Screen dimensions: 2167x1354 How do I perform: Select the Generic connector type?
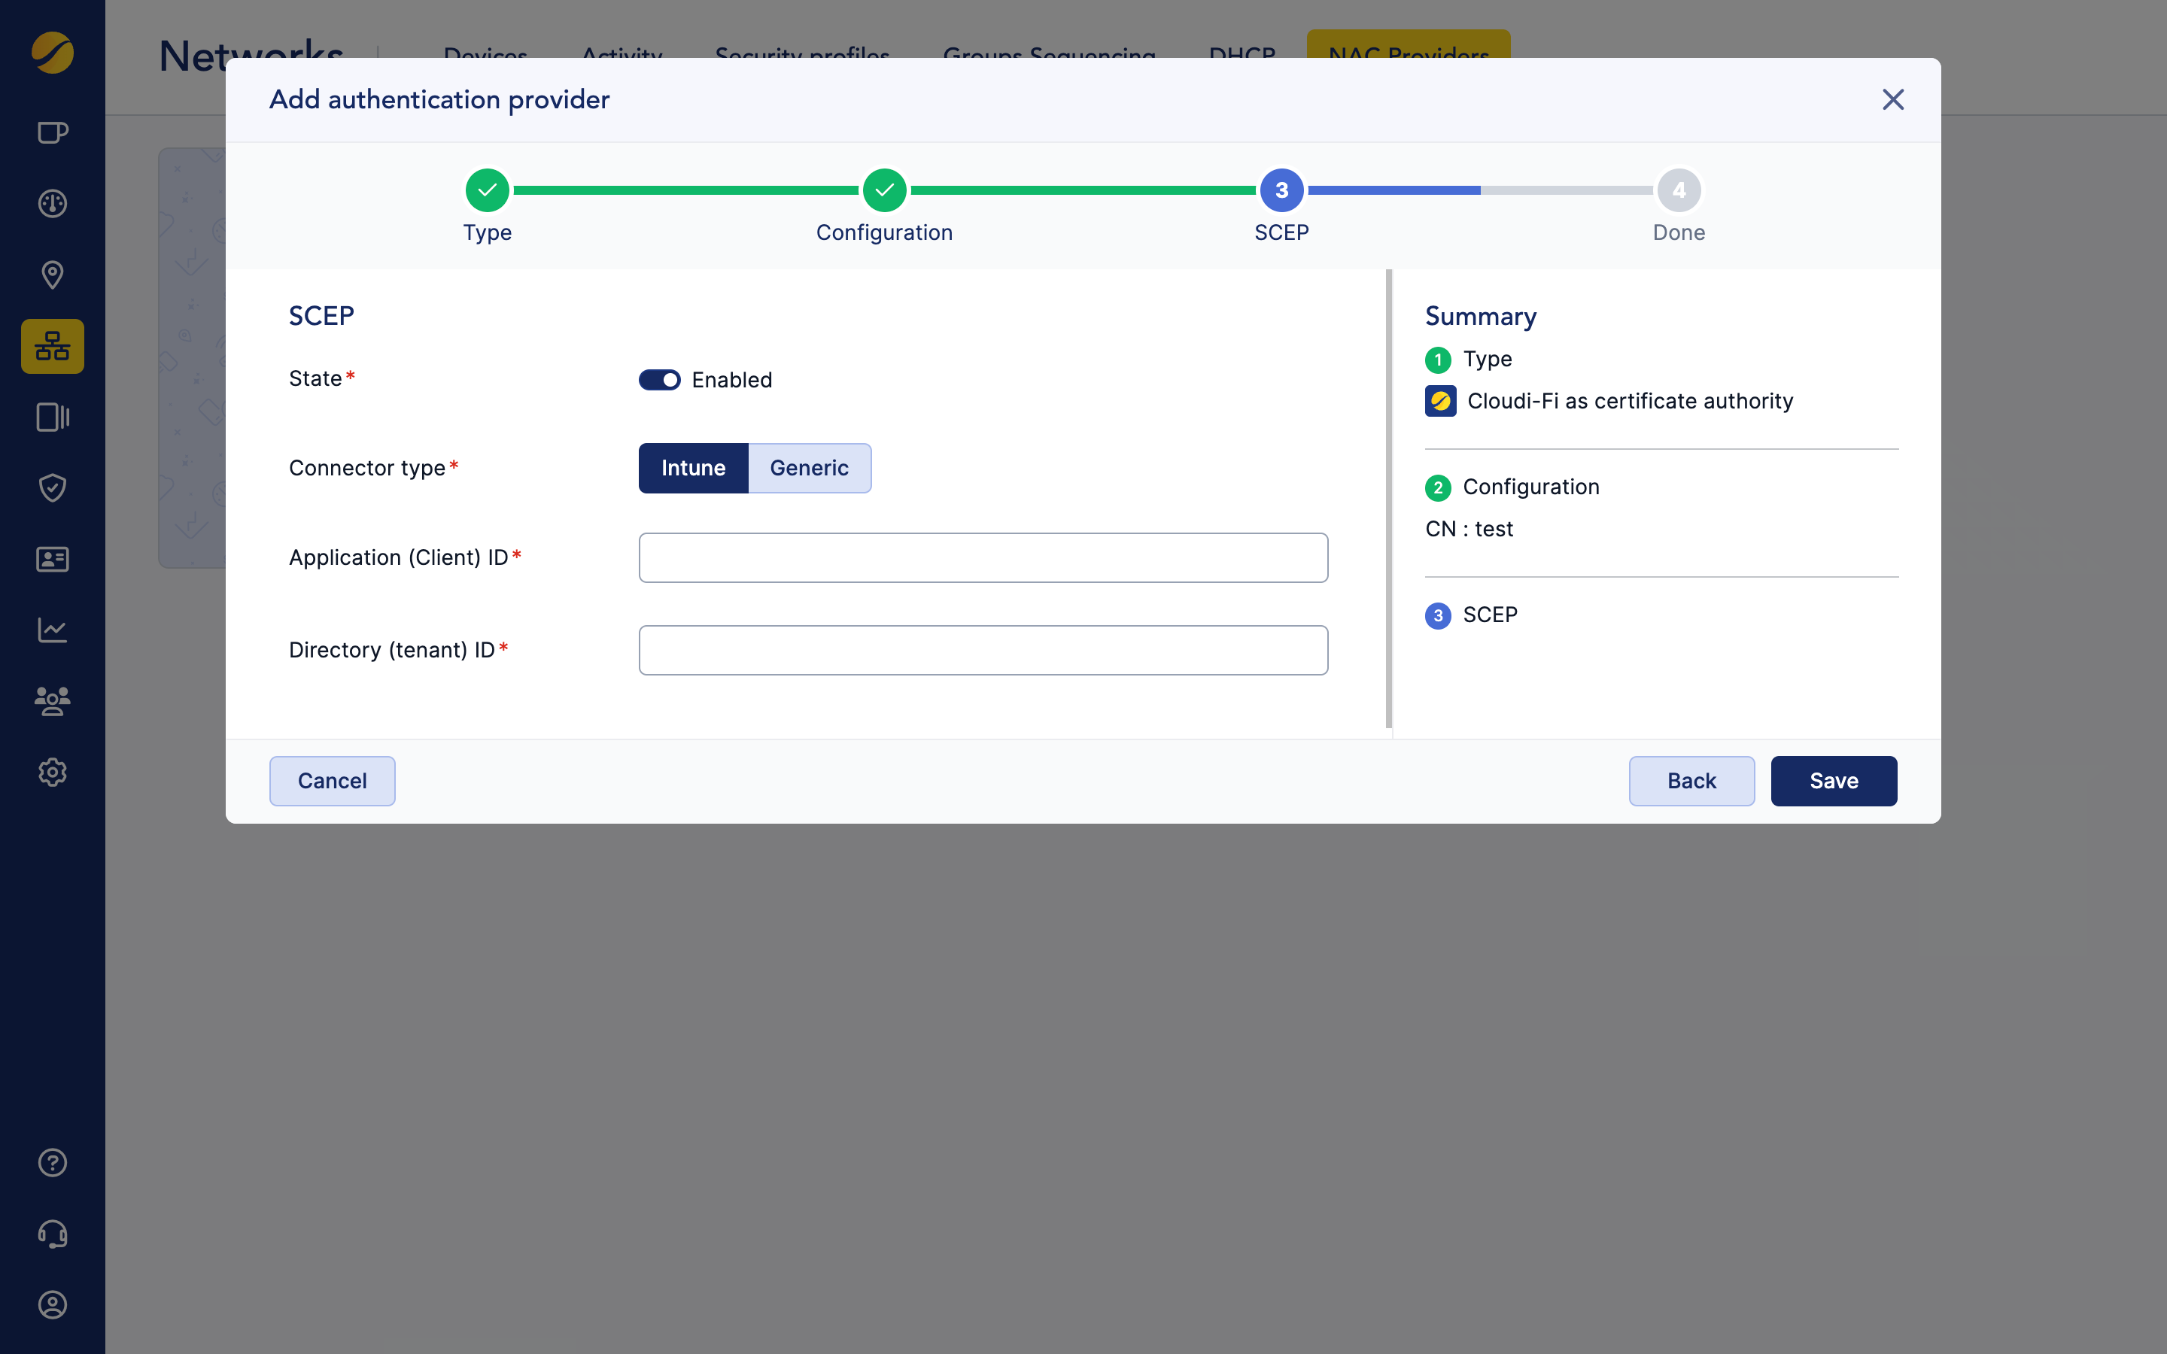point(809,469)
